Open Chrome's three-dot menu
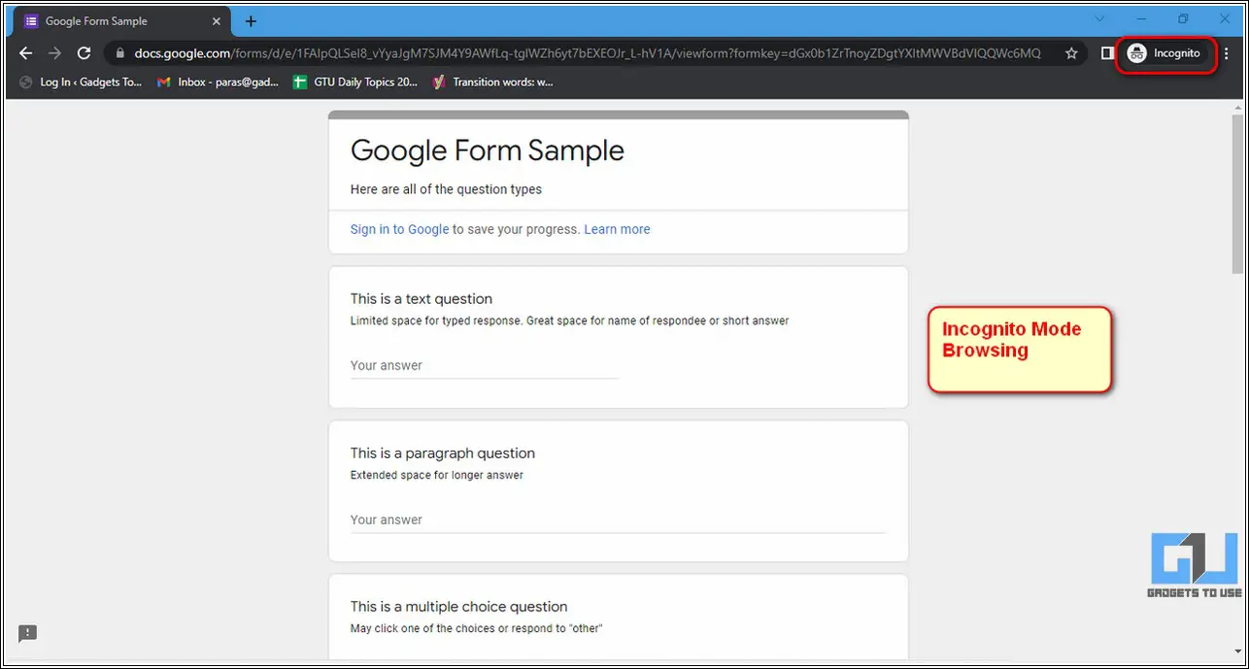 click(x=1227, y=53)
